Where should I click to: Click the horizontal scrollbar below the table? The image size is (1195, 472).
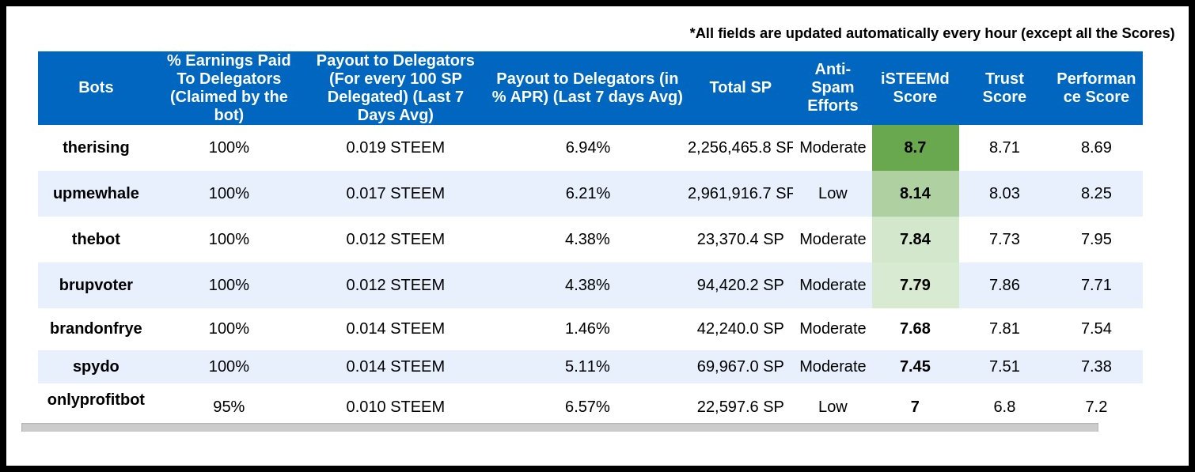560,427
